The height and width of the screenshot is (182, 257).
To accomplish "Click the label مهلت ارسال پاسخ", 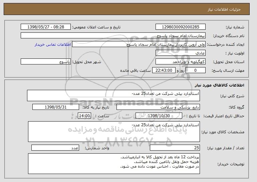I will pos(228,70).
